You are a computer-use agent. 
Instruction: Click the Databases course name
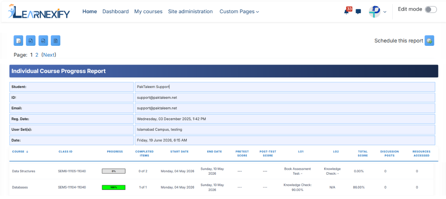[x=19, y=187]
